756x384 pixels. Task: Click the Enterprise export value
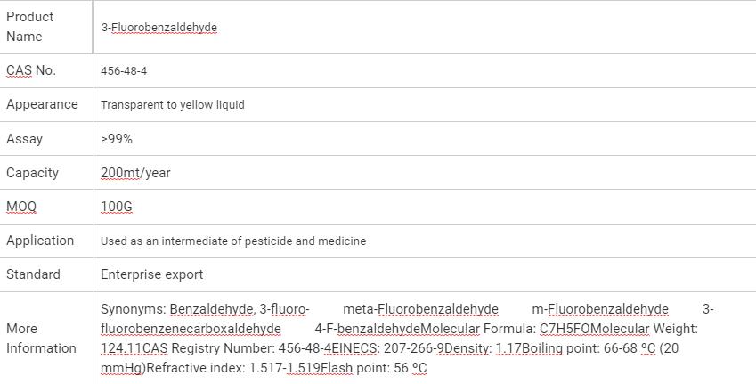pos(151,274)
